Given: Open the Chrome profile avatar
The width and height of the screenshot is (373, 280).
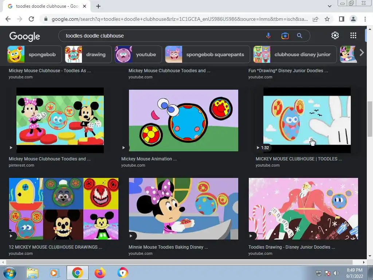Looking at the screenshot, I should 353,19.
